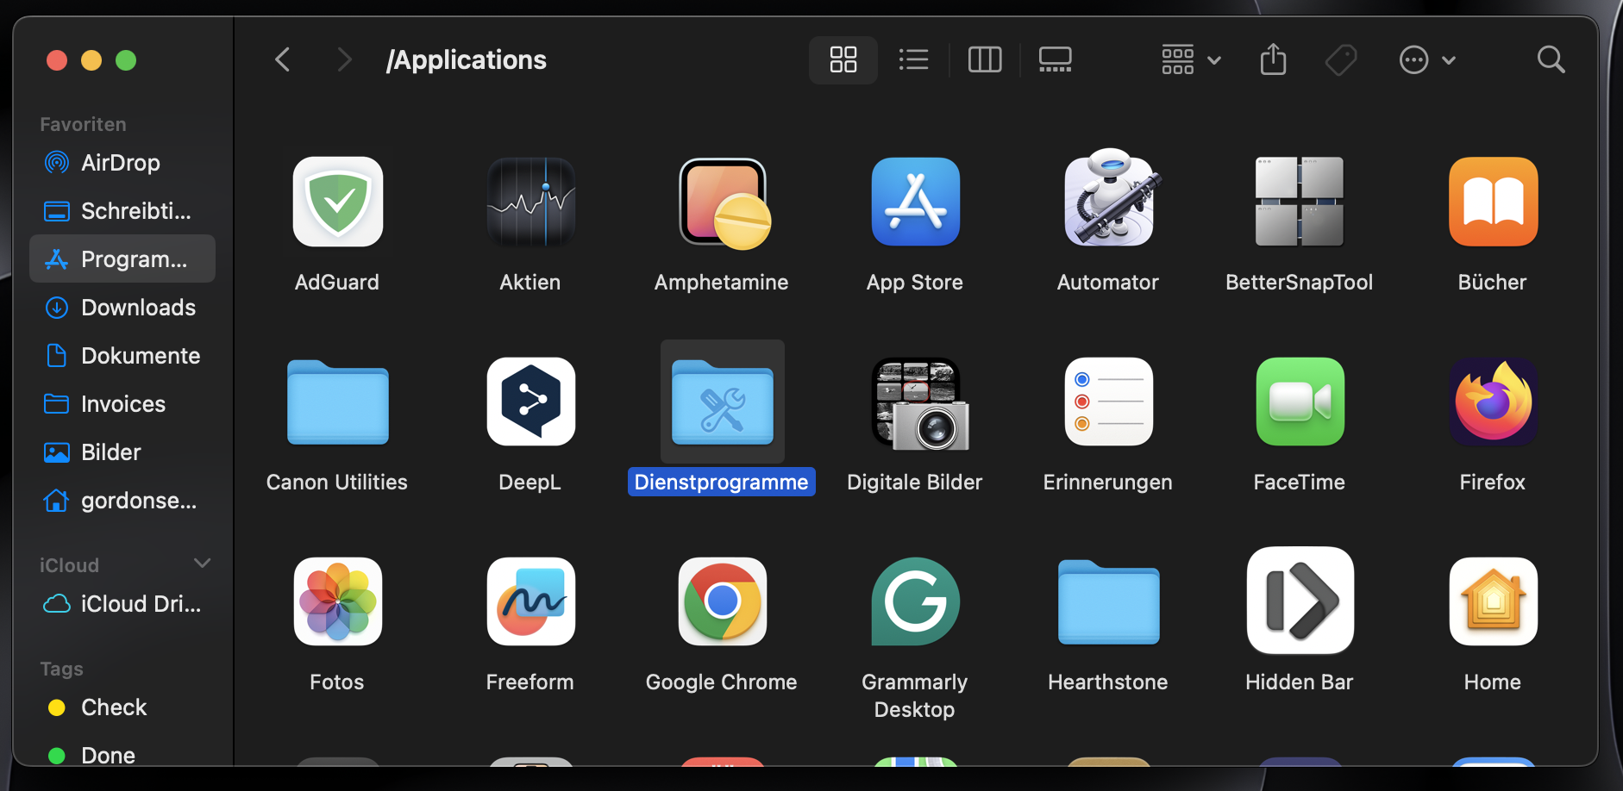Open the more actions menu
The width and height of the screenshot is (1623, 791).
[1426, 59]
